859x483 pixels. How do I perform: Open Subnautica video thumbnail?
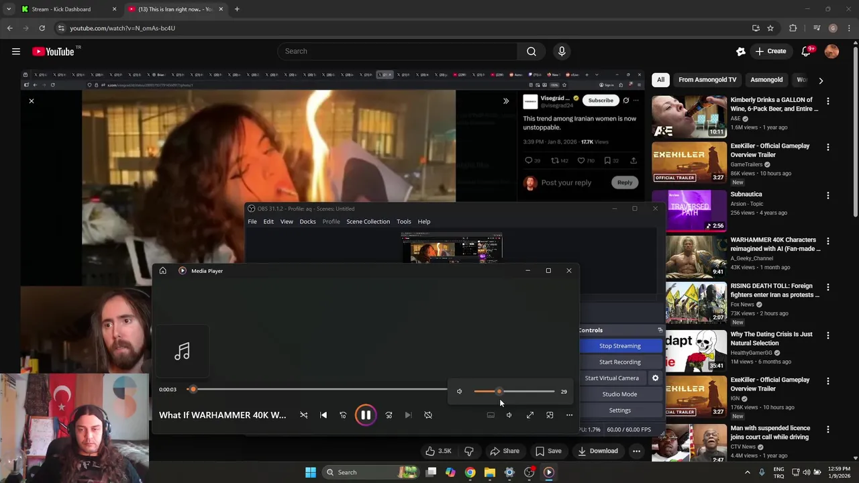click(x=689, y=210)
